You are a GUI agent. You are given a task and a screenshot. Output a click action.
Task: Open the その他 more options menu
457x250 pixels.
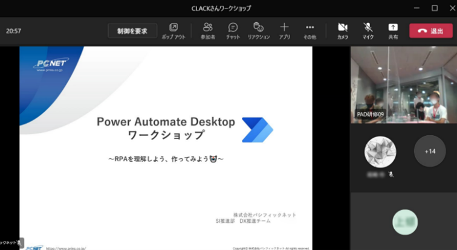310,31
